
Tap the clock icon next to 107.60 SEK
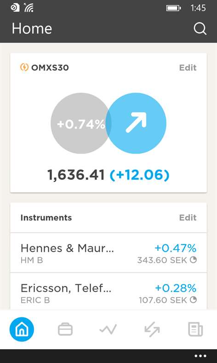(193, 300)
